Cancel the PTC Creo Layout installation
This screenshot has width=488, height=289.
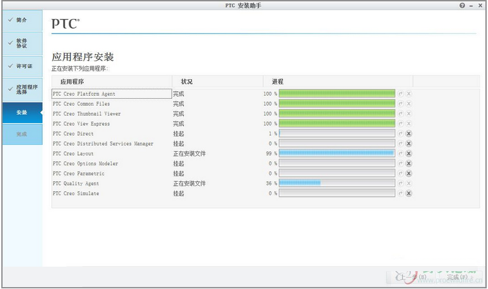pyautogui.click(x=409, y=154)
